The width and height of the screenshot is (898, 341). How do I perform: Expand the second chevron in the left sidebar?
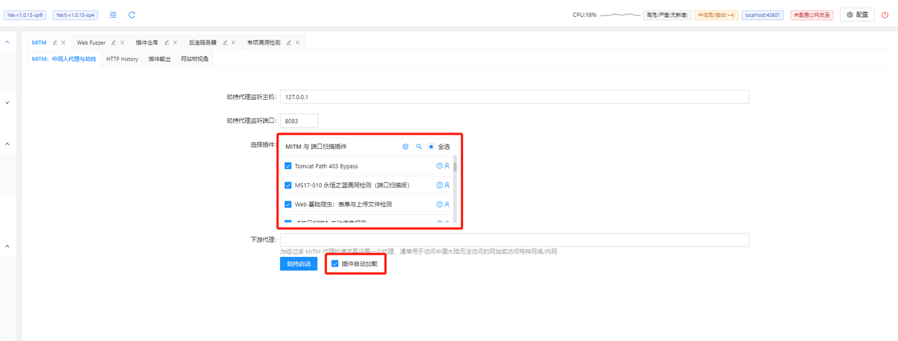[x=8, y=102]
